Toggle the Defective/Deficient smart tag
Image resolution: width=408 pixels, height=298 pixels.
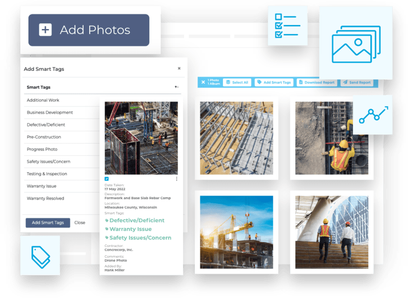point(137,220)
